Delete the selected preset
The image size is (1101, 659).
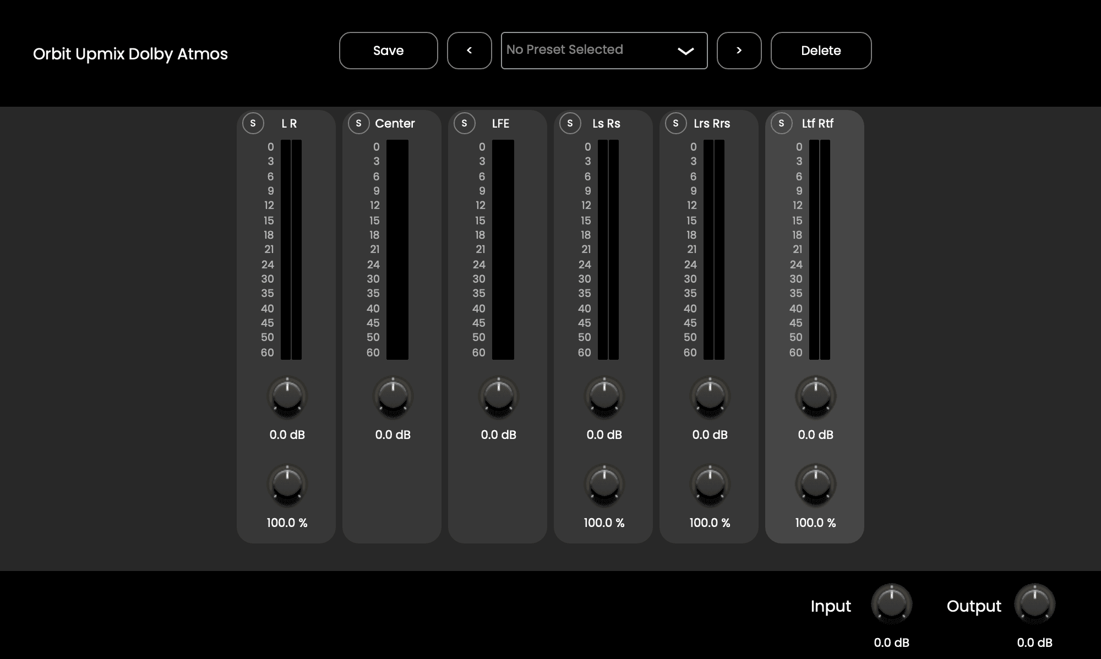[x=821, y=51]
